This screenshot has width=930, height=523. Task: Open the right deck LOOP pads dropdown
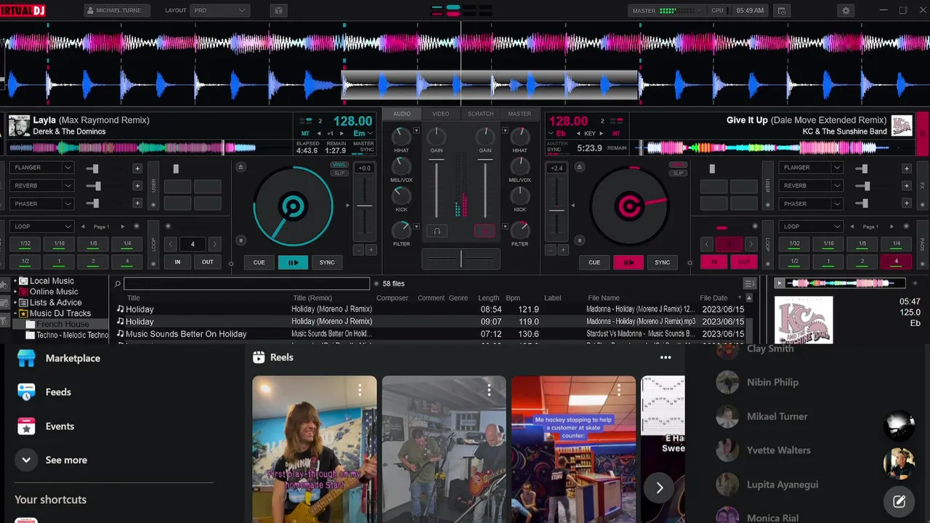point(811,227)
